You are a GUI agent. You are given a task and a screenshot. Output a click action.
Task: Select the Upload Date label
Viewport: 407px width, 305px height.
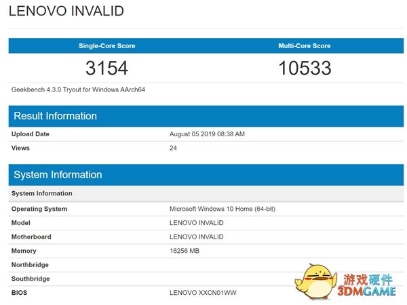(31, 134)
